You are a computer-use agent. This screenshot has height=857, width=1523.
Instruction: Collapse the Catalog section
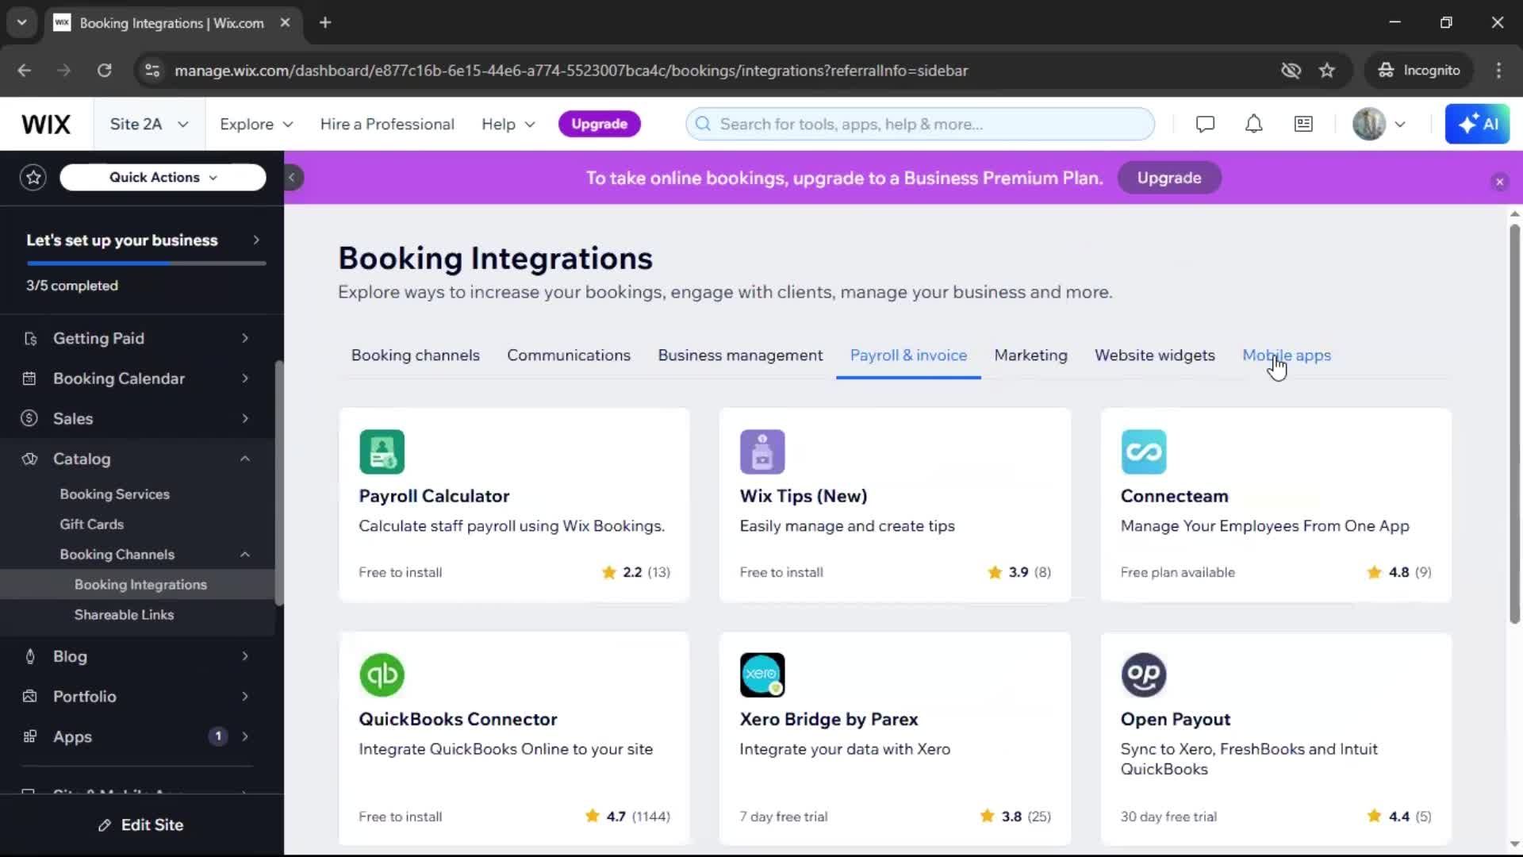coord(245,459)
